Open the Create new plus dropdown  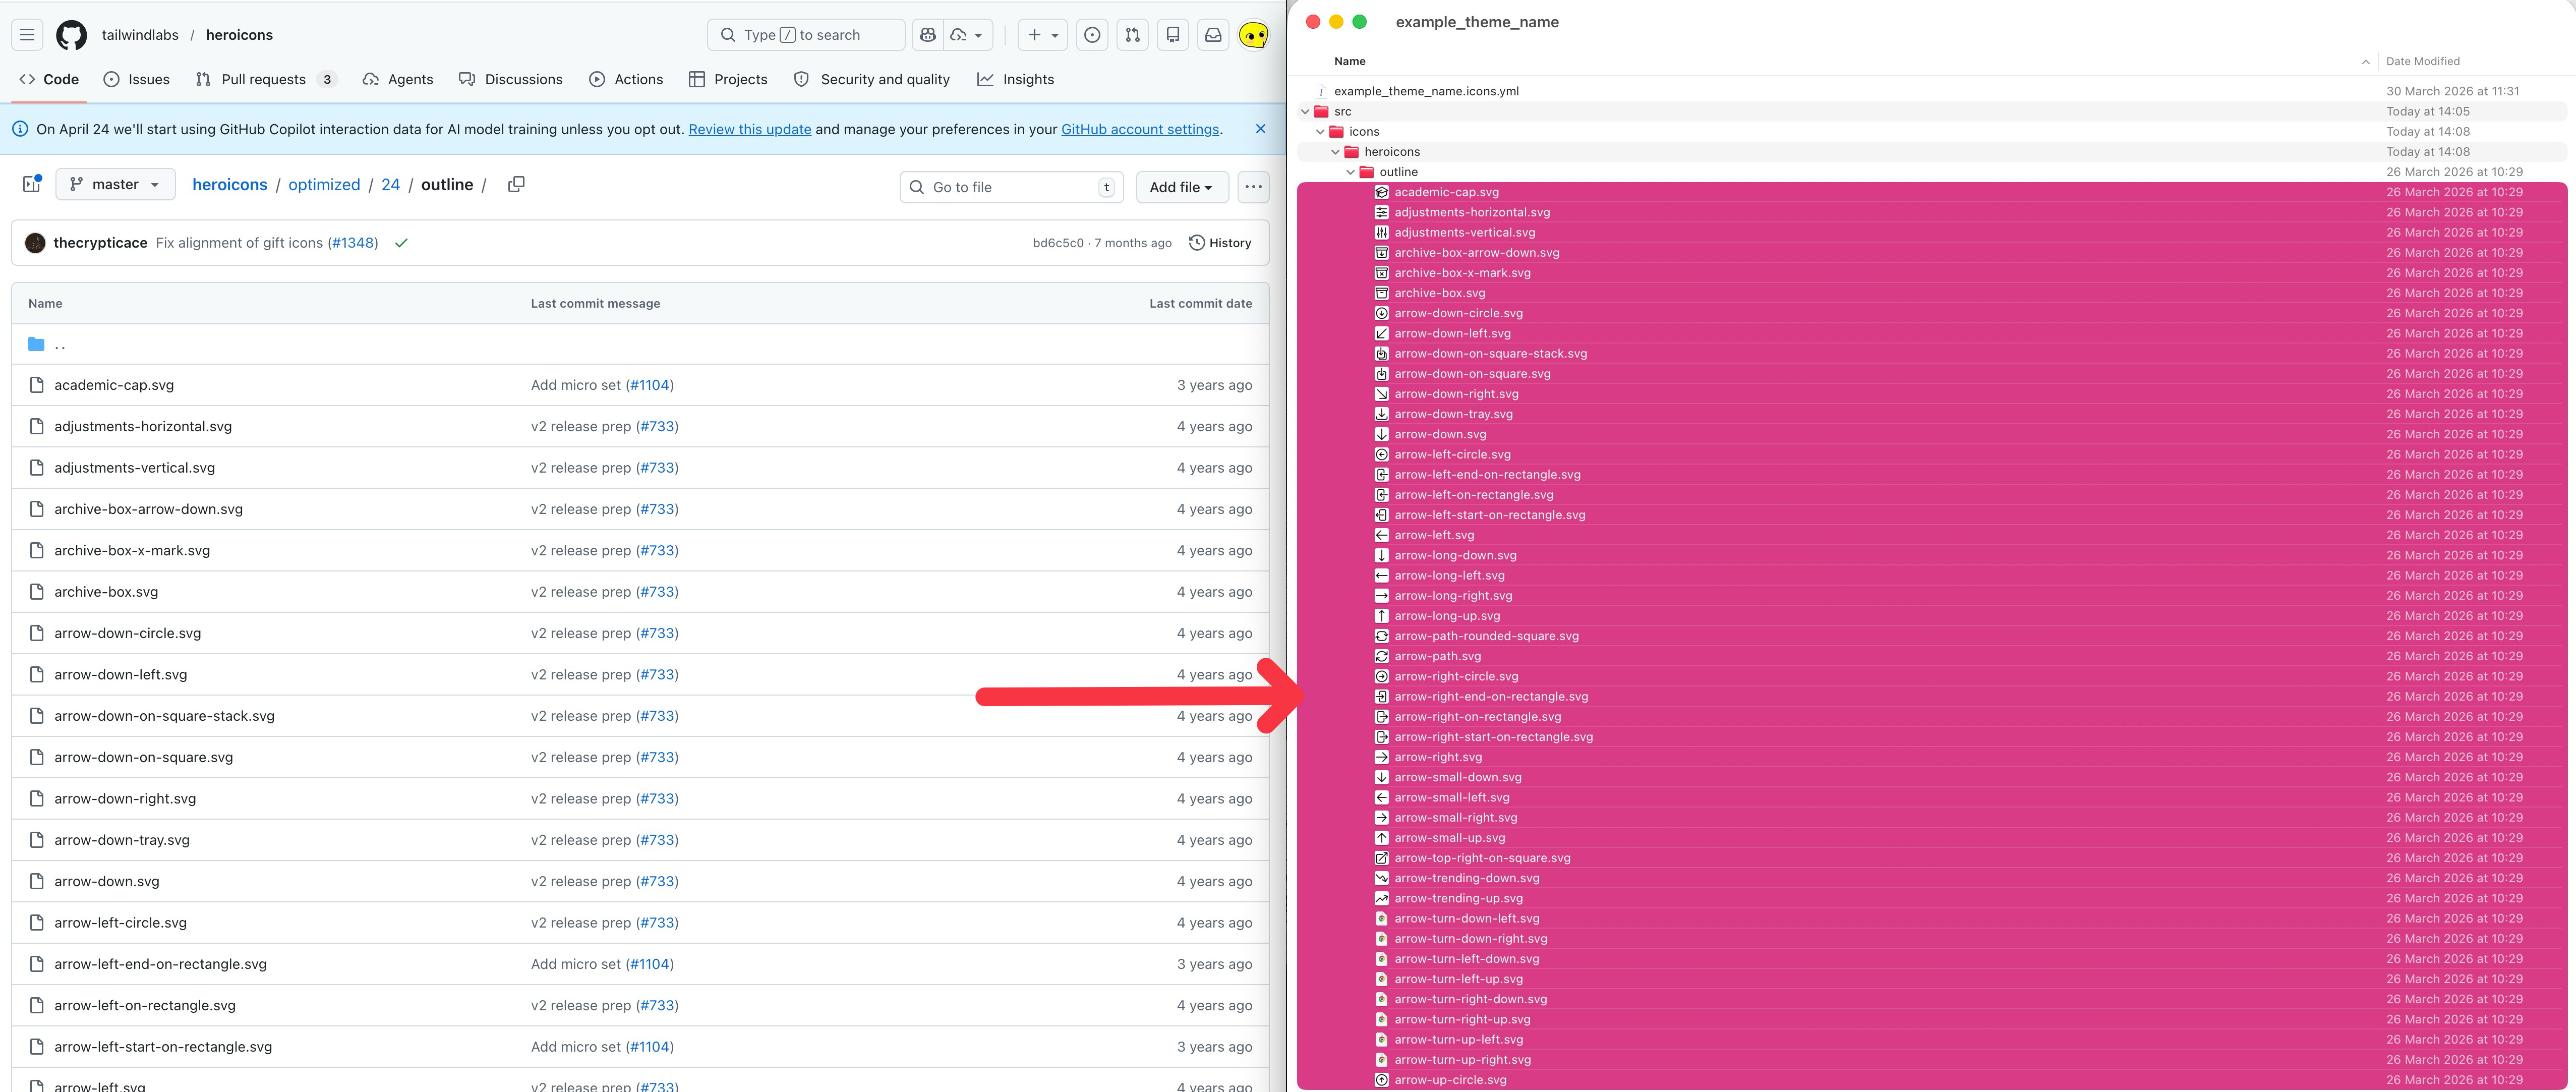1042,35
